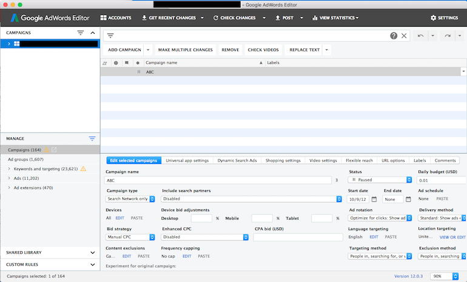Click the Redo arrow
The width and height of the screenshot is (467, 282).
coord(448,36)
